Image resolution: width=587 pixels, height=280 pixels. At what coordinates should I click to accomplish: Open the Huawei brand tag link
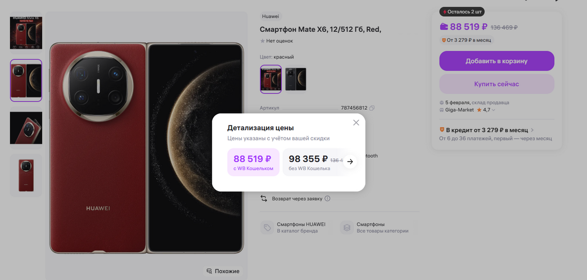point(270,16)
